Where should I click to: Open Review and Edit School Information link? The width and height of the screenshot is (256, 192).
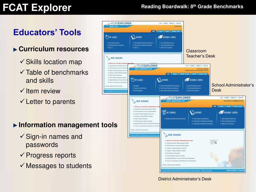[x=176, y=118]
